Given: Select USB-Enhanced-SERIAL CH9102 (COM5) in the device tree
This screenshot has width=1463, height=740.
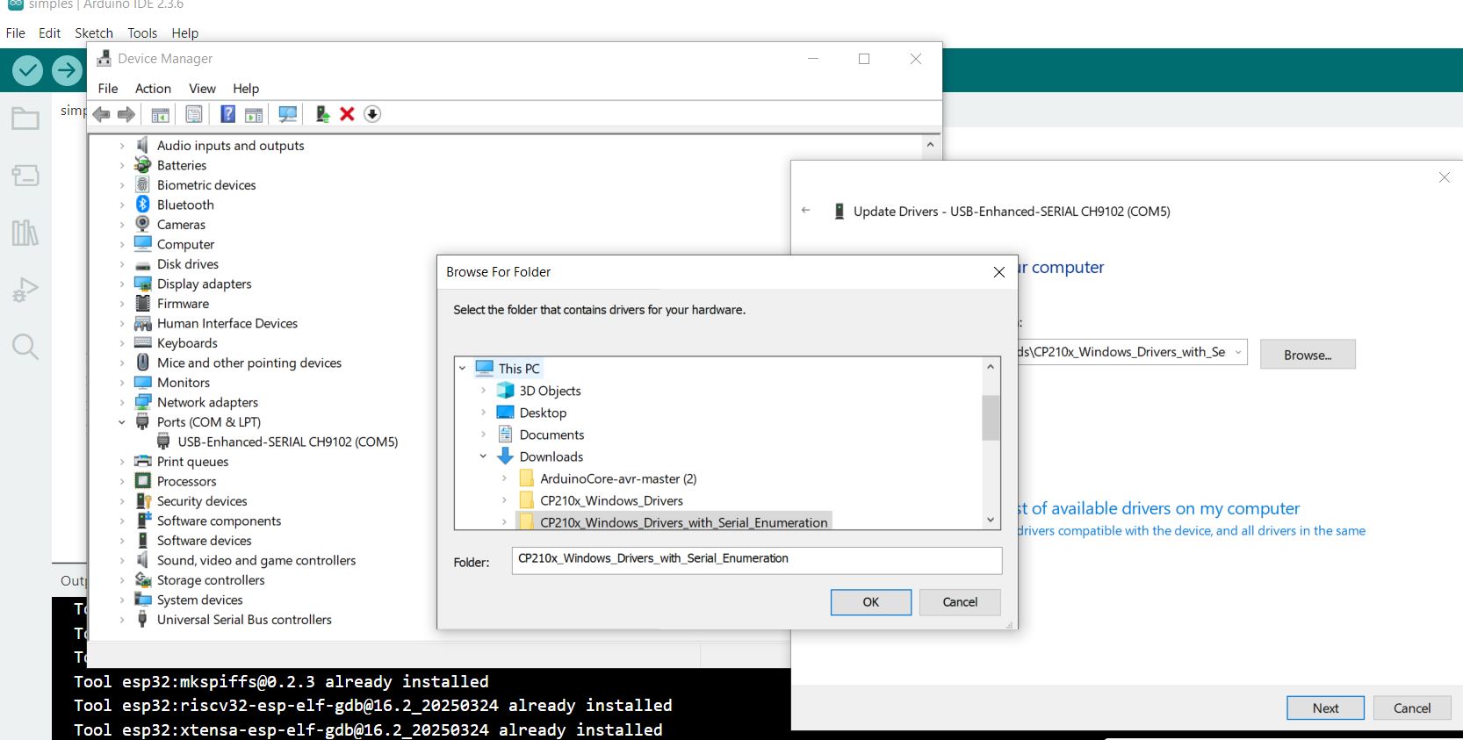Looking at the screenshot, I should [x=288, y=442].
